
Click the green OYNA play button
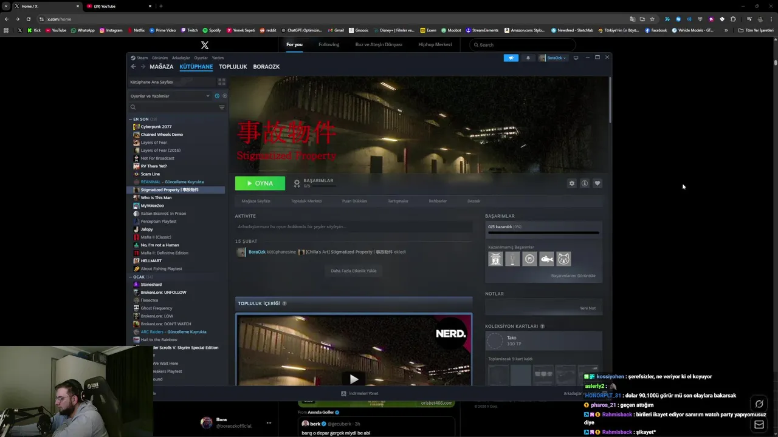[260, 183]
